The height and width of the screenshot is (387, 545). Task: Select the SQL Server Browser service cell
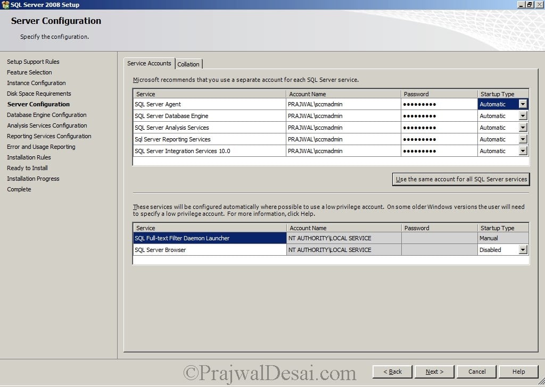(x=210, y=250)
